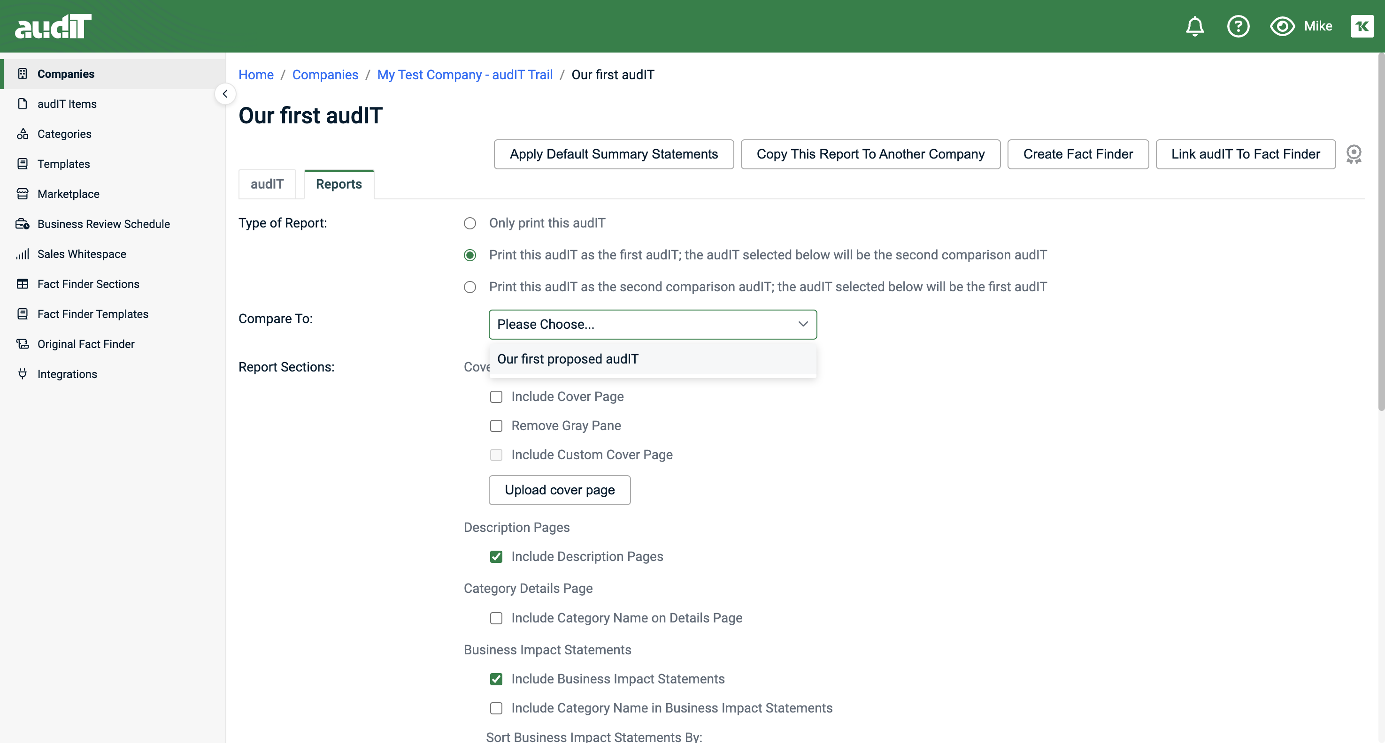Switch to the audIT tab

point(267,184)
